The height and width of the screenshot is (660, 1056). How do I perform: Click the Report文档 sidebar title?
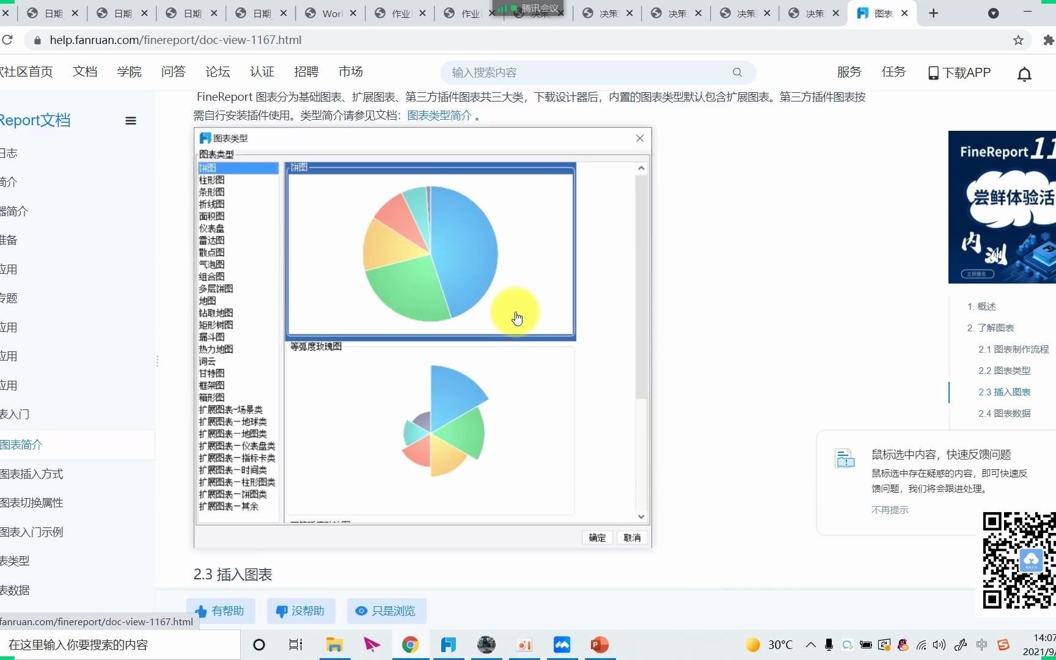click(35, 120)
